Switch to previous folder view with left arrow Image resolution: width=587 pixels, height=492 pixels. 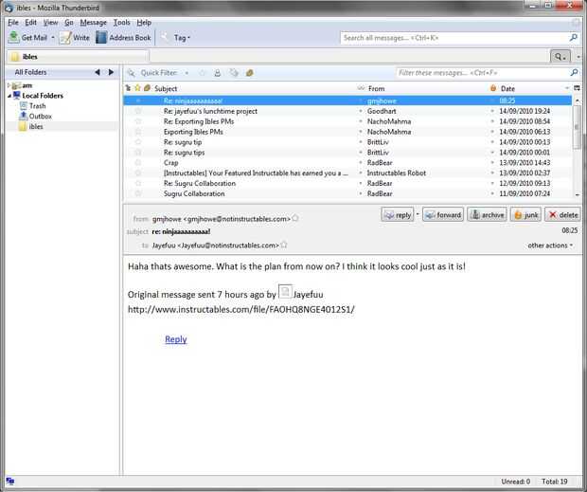(98, 72)
